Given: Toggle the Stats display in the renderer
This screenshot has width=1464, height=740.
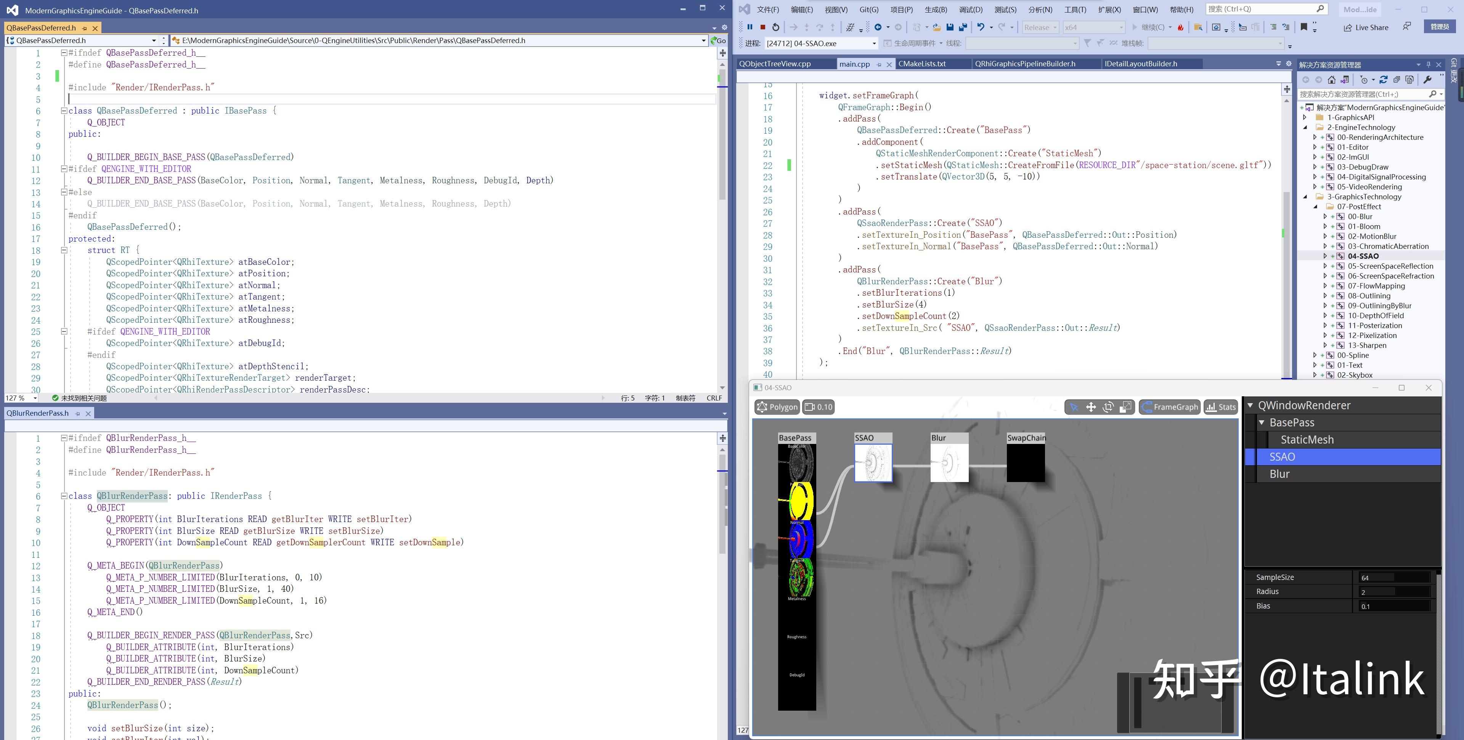Looking at the screenshot, I should (x=1220, y=407).
